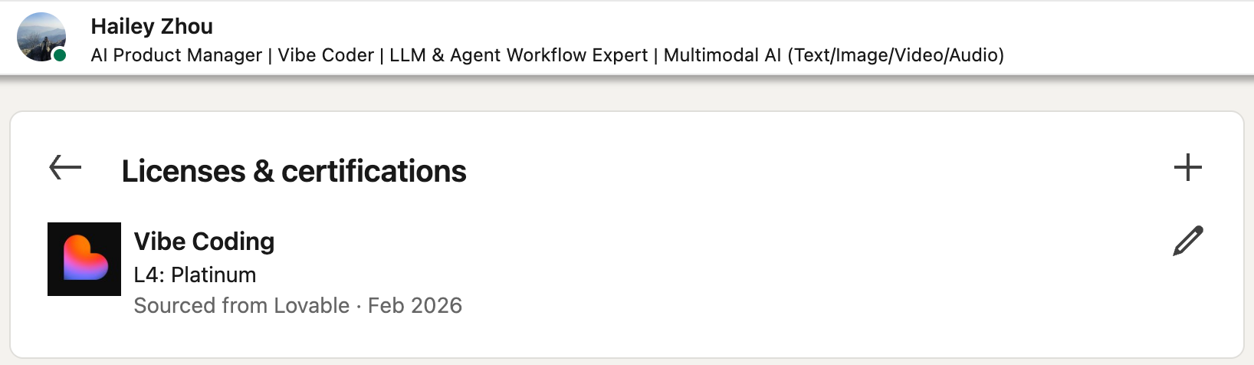The image size is (1254, 365).
Task: Click the "L4: Platinum" level text
Action: tap(195, 275)
